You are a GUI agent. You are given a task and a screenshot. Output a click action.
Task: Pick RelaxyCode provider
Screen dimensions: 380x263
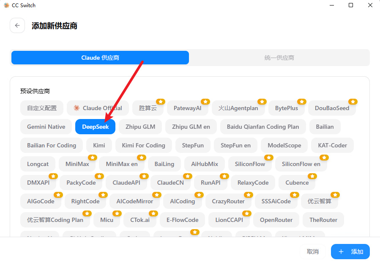[253, 183]
